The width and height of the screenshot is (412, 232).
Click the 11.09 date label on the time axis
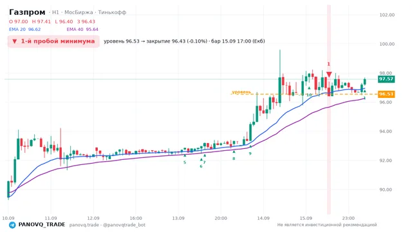[51, 218]
